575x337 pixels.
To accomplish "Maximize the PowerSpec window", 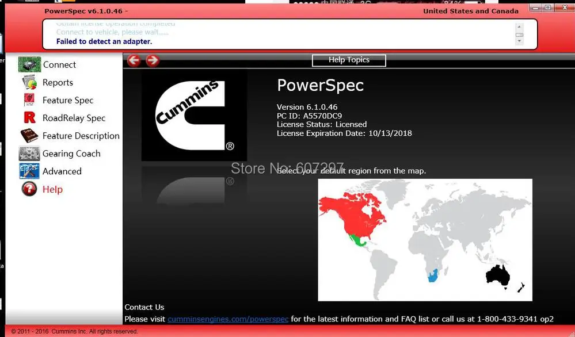I will click(548, 7).
